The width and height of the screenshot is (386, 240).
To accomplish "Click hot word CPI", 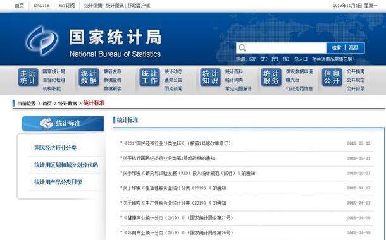I will click(x=264, y=59).
